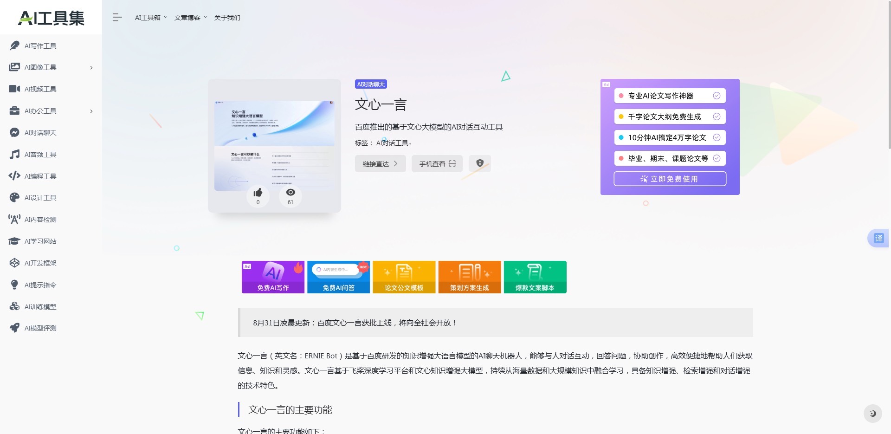
Task: Like 文心一言 with thumbs-up icon
Action: pyautogui.click(x=258, y=193)
